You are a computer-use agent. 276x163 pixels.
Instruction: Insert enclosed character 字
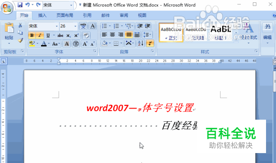click(76, 44)
